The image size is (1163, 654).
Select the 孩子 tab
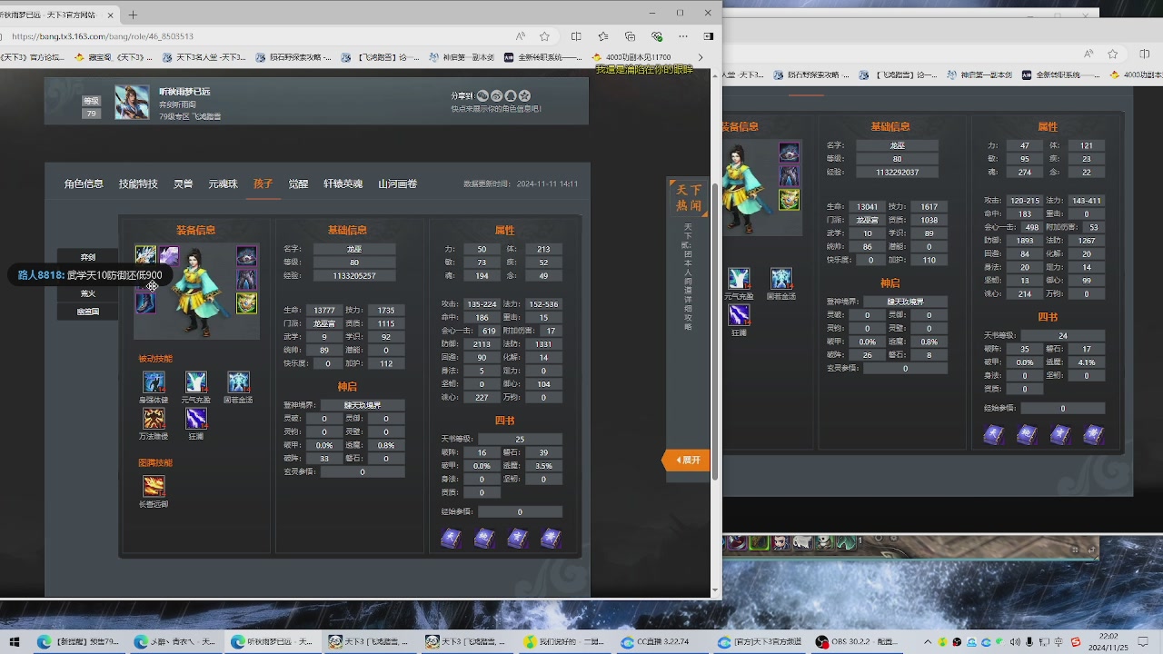point(263,183)
